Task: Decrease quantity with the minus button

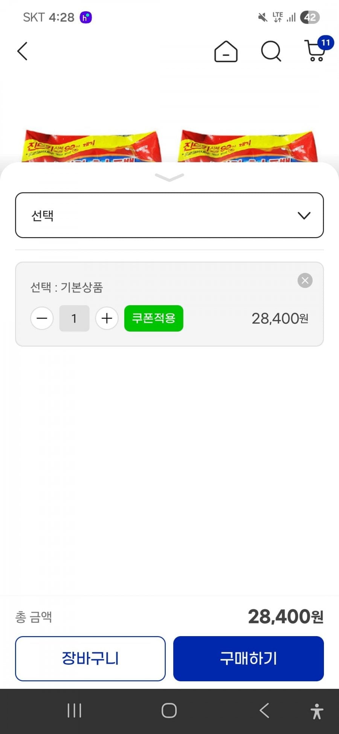Action: [x=42, y=318]
